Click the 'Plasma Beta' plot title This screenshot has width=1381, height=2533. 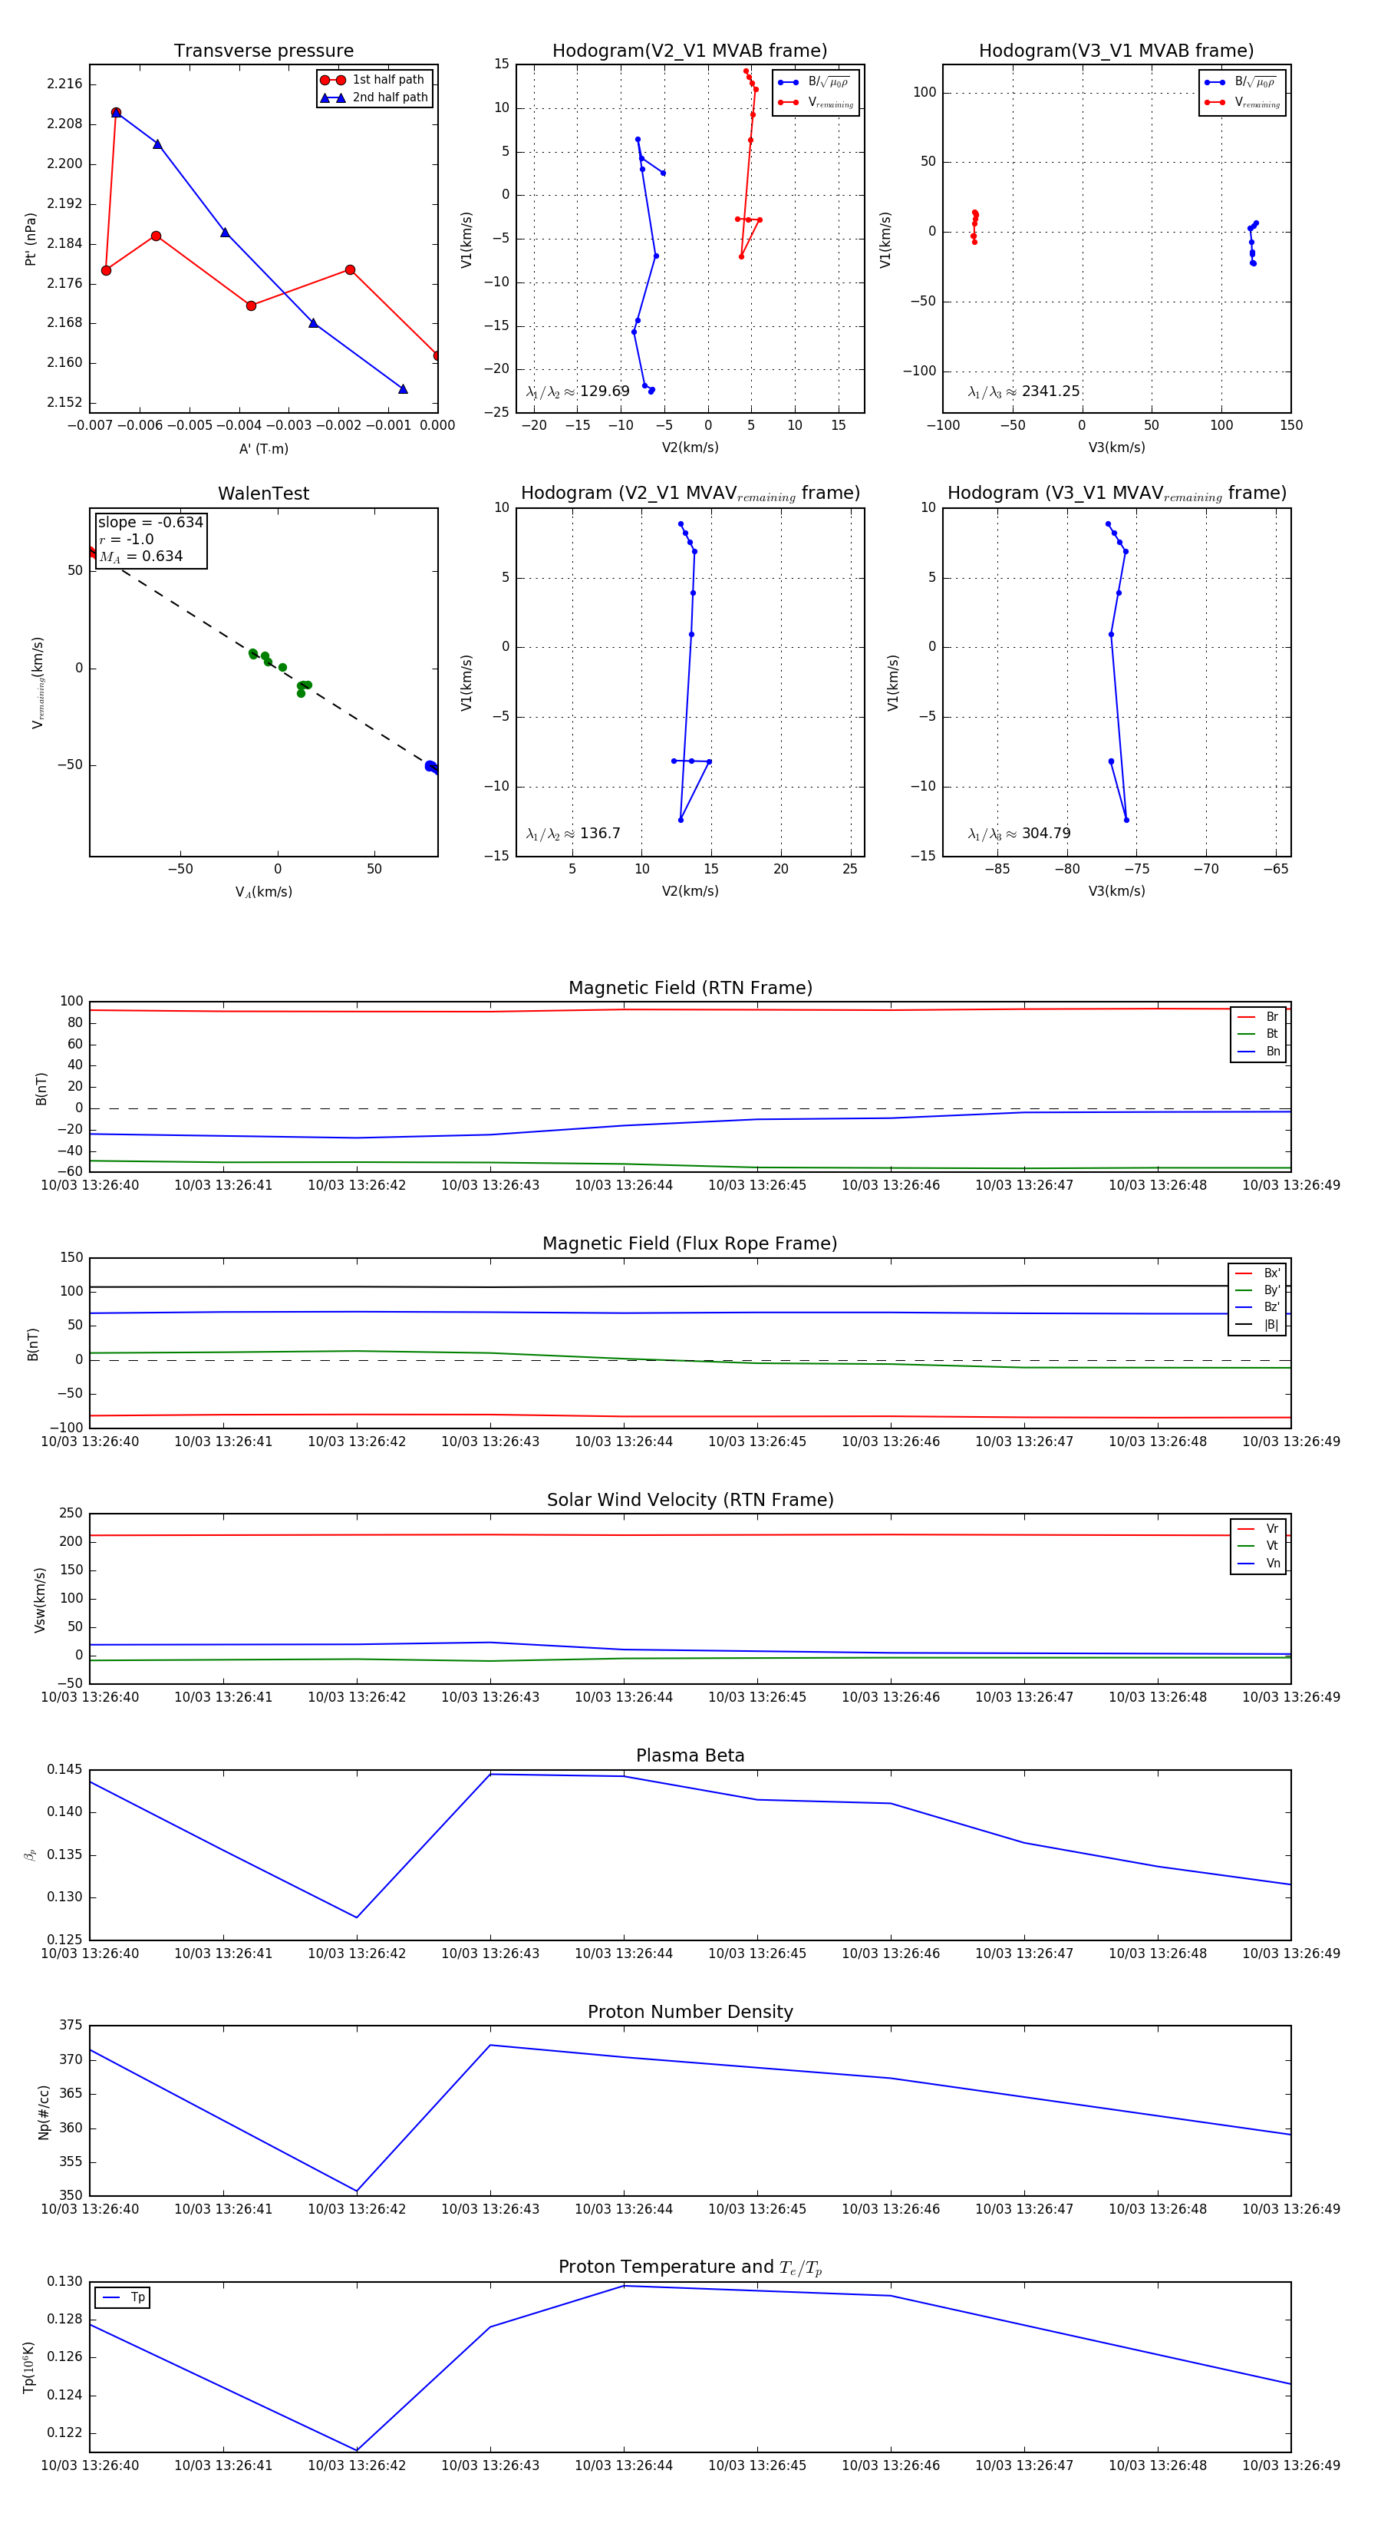pyautogui.click(x=690, y=1755)
